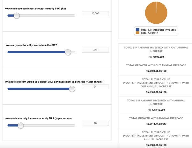192x148 pixels.
Task: Click the monthly SIP amount slider handle
Action: pyautogui.click(x=17, y=16)
